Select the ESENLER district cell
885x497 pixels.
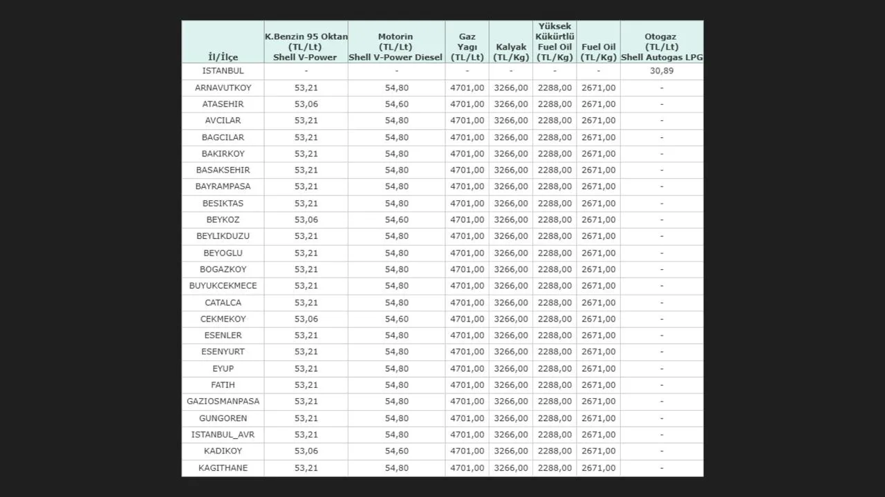(x=223, y=335)
